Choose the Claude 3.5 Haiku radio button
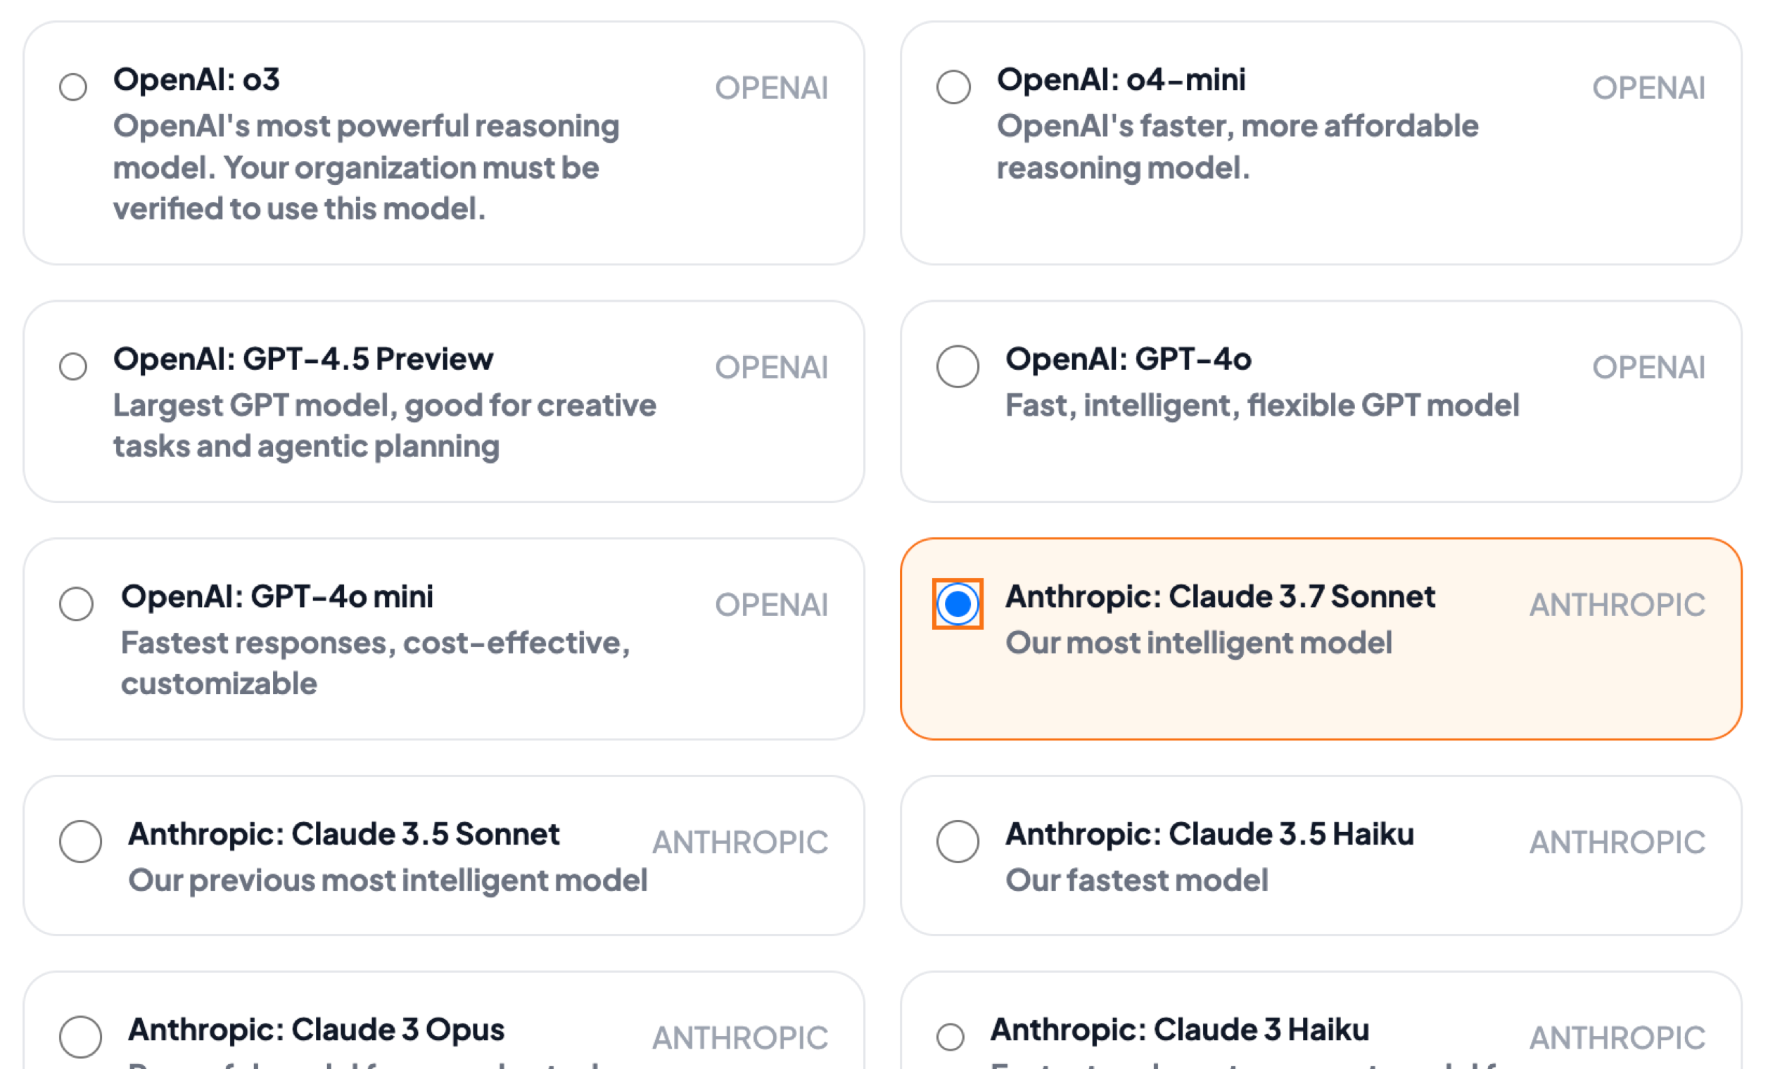1787x1069 pixels. click(958, 840)
